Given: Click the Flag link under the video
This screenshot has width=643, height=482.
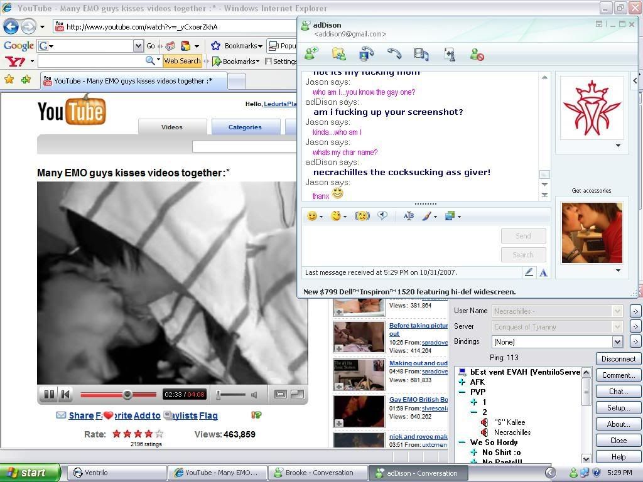Looking at the screenshot, I should (208, 415).
